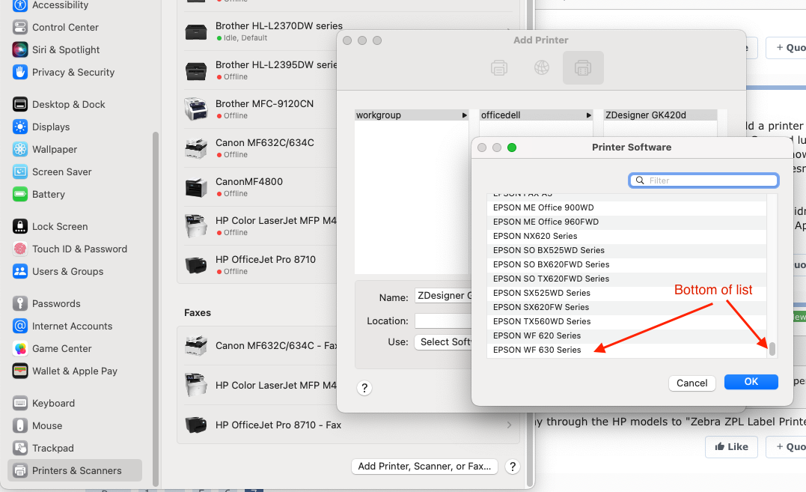Select EPSON SO BX525WD Series

click(626, 250)
